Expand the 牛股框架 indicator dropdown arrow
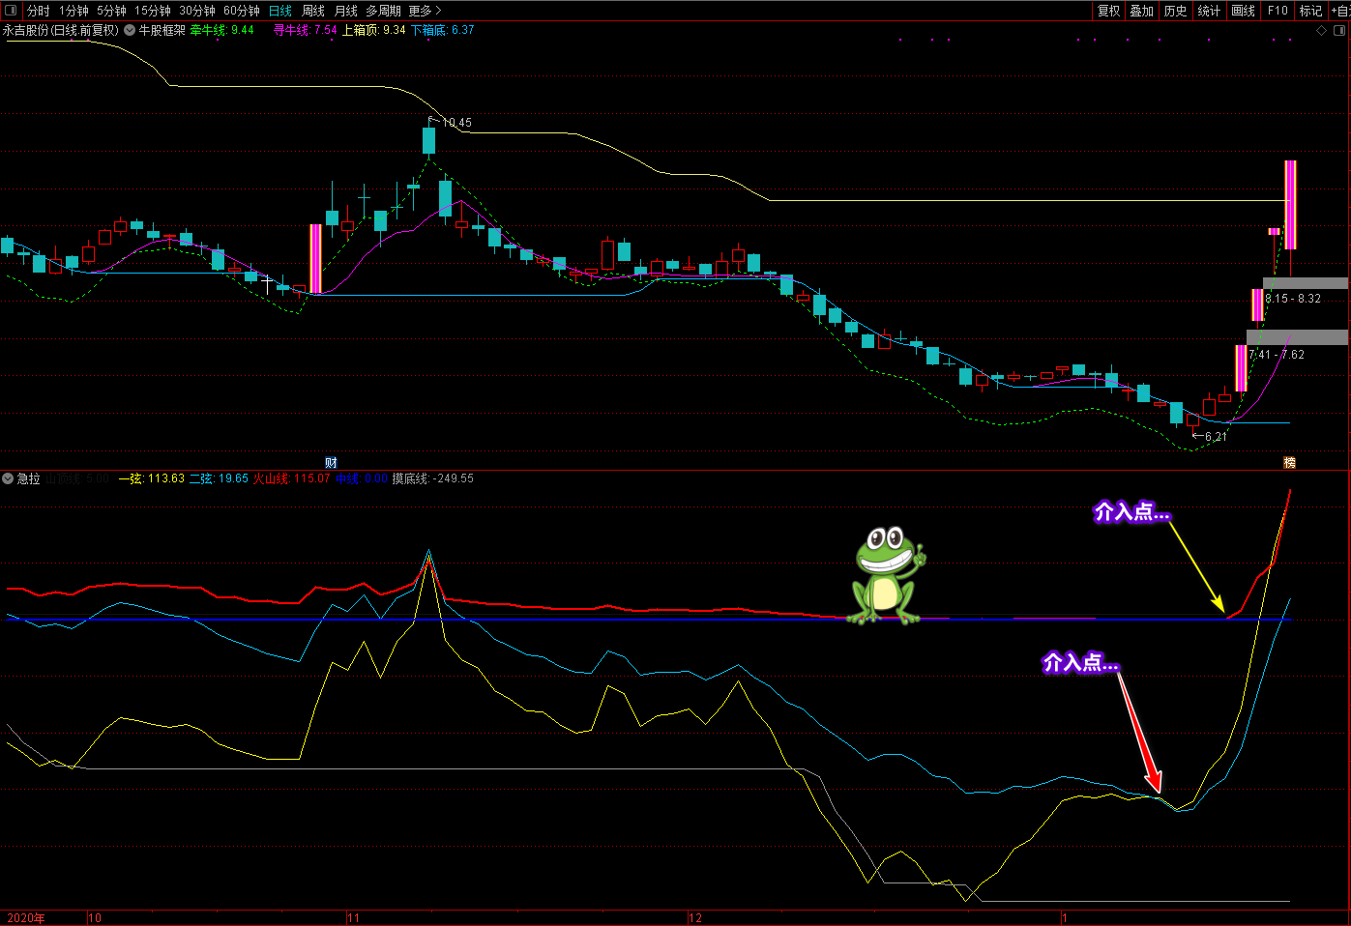This screenshot has width=1351, height=926. (130, 30)
